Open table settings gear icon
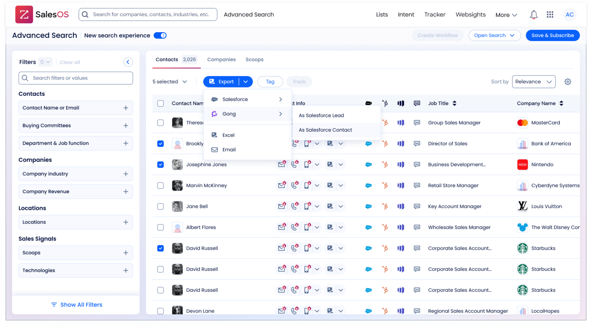This screenshot has width=592, height=328. [568, 82]
